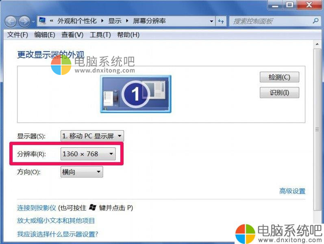Close the screen resolution window
324x244 pixels.
[x=309, y=4]
